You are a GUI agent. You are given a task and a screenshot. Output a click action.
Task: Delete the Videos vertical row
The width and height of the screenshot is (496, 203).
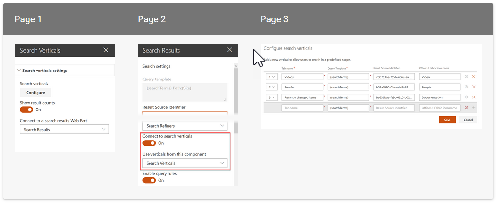(474, 77)
